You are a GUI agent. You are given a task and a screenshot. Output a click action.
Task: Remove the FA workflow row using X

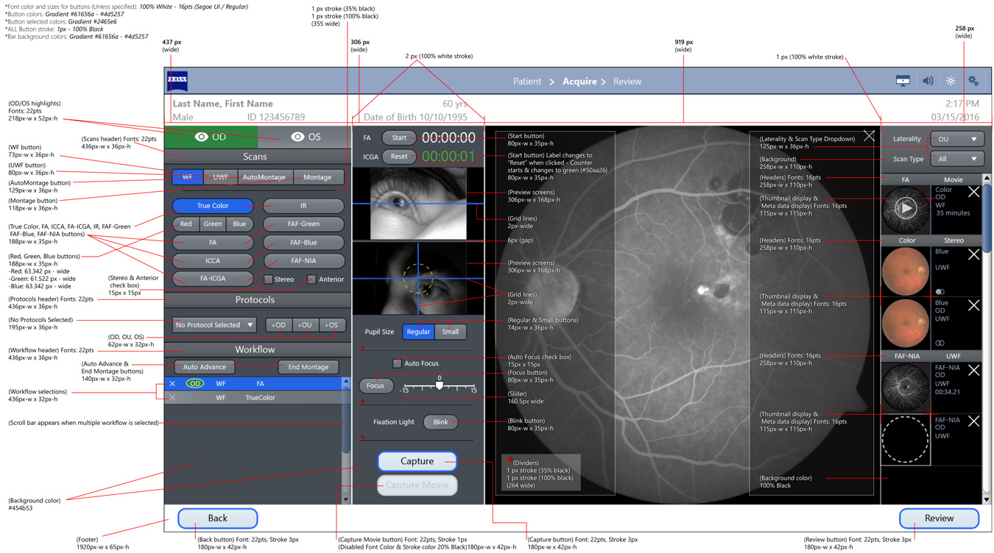172,384
